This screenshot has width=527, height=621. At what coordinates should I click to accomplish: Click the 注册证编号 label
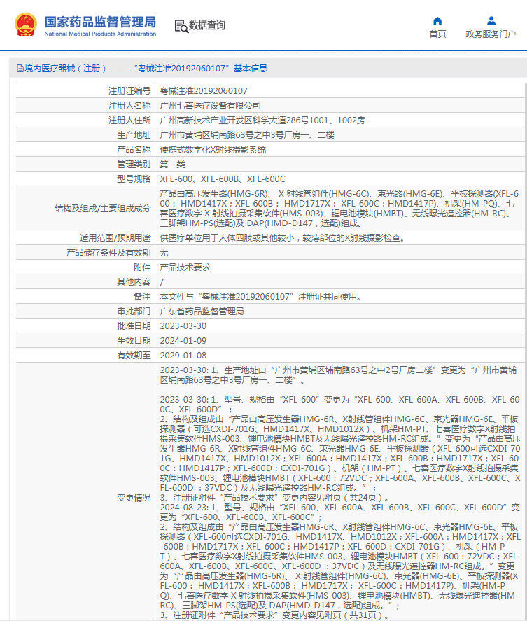129,91
